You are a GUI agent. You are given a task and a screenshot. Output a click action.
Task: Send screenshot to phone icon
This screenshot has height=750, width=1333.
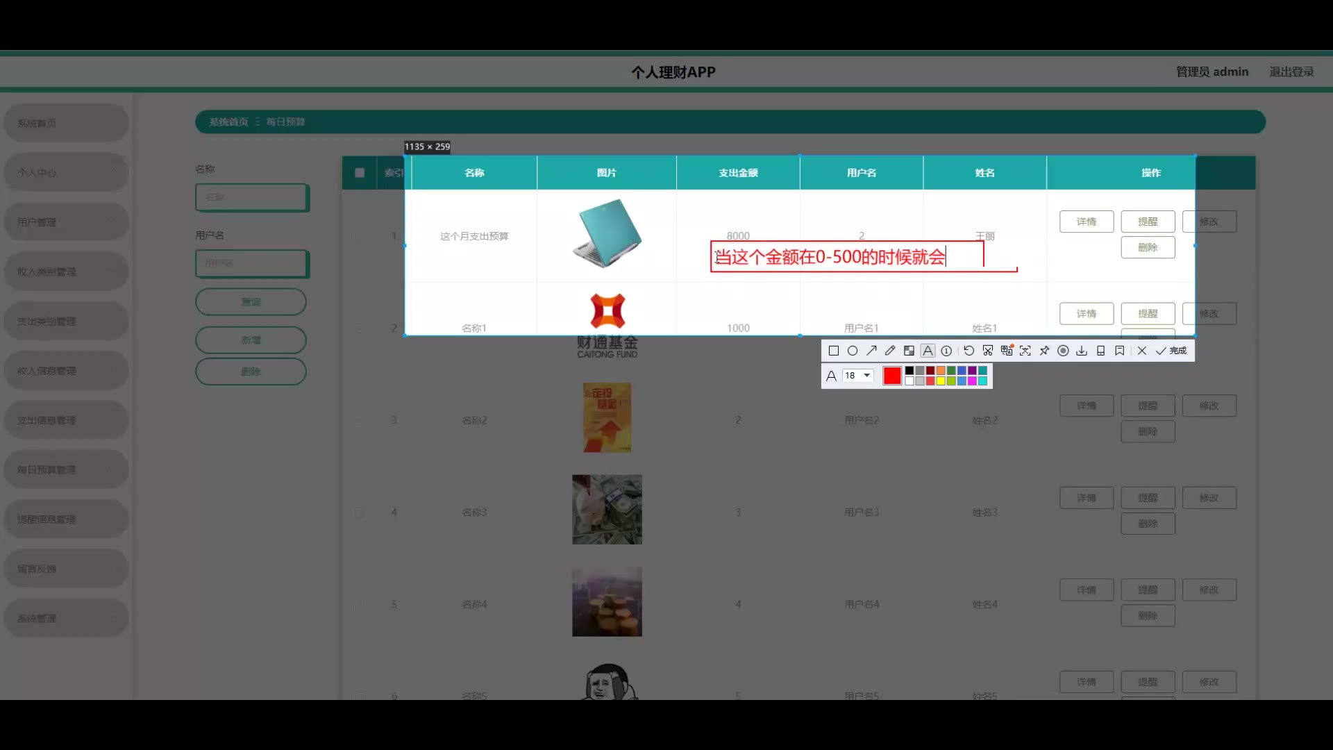coord(1100,351)
